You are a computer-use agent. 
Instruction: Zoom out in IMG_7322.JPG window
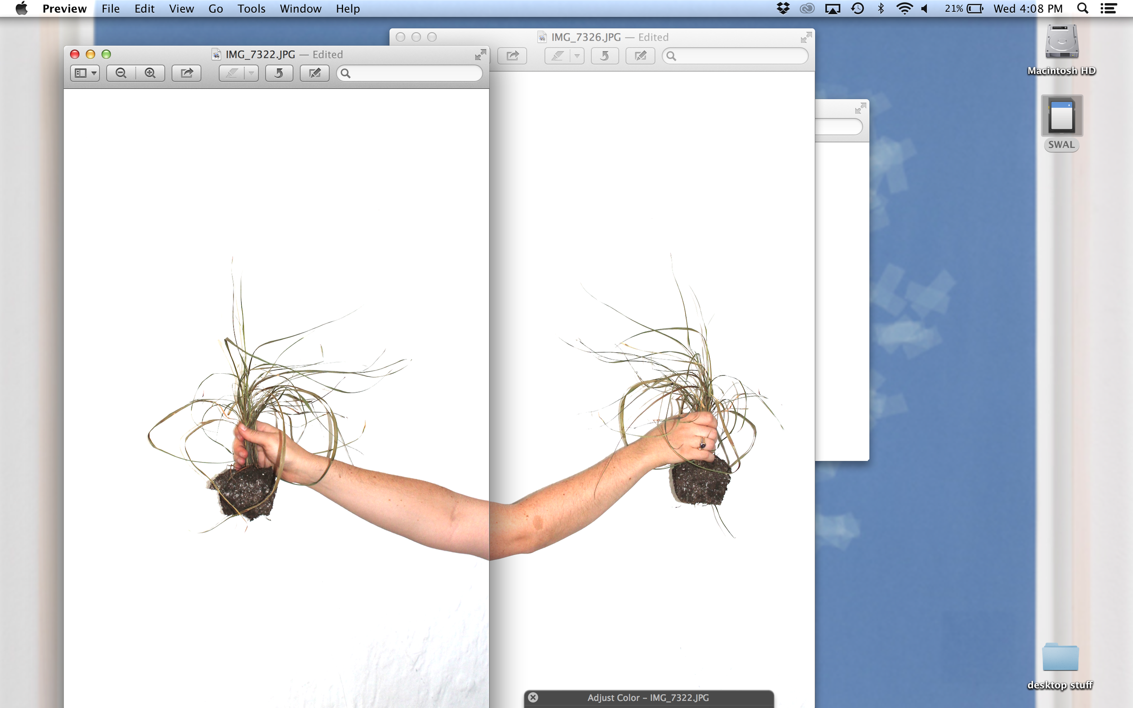[121, 73]
